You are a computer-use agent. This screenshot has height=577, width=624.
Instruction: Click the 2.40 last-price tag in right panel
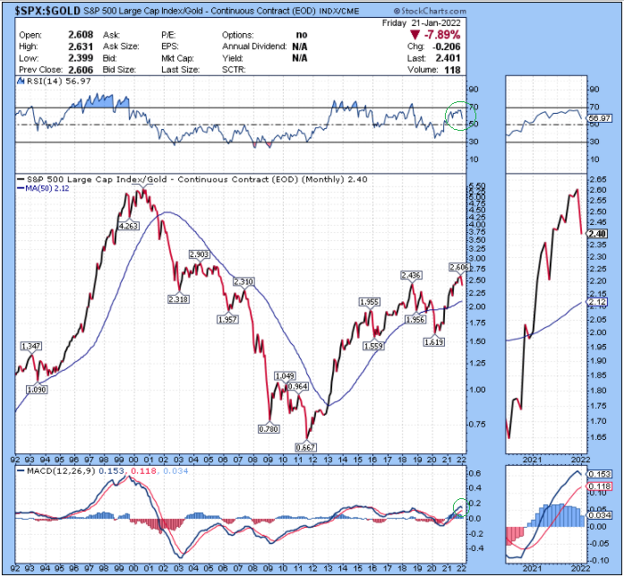point(598,234)
